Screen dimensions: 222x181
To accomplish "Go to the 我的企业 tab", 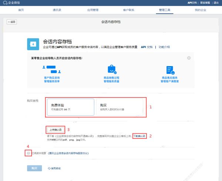I will (200, 10).
